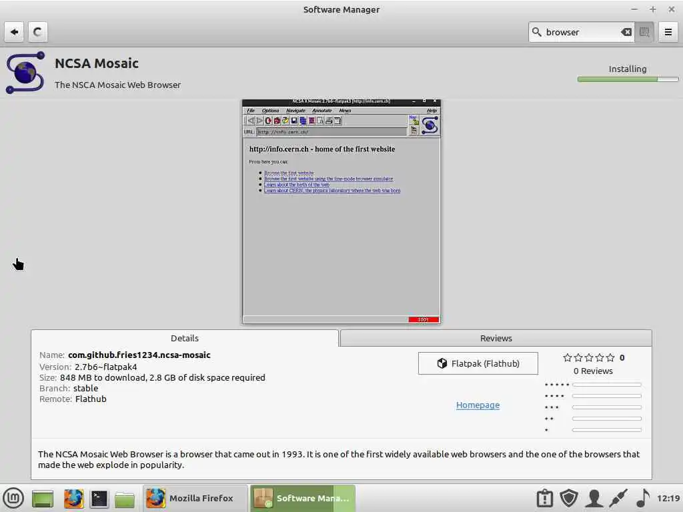Show desktop from the panel icon
Screen dimensions: 683x512
[42, 499]
